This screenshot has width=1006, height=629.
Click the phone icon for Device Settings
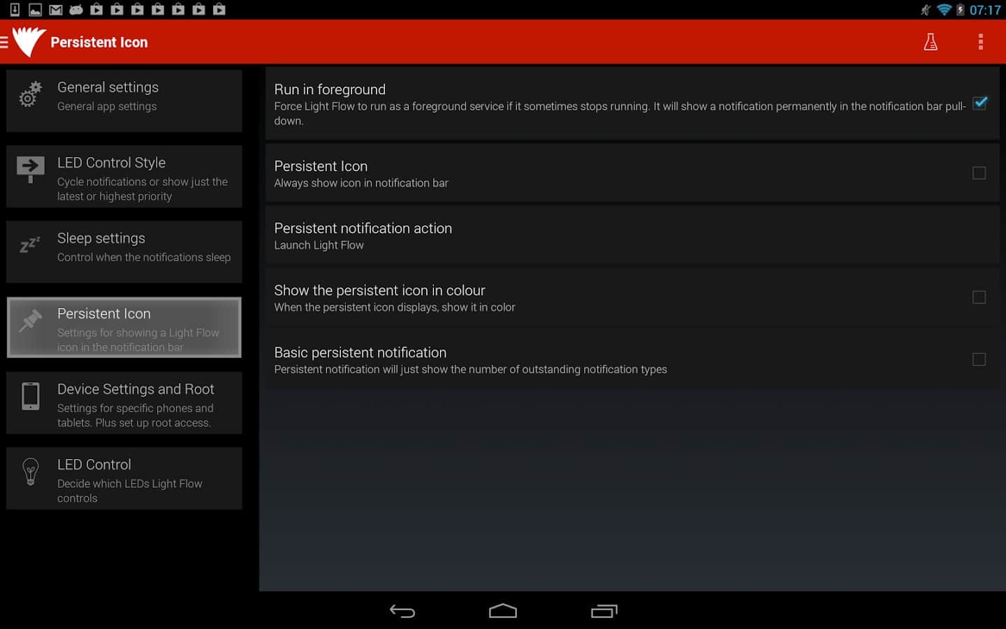point(30,396)
